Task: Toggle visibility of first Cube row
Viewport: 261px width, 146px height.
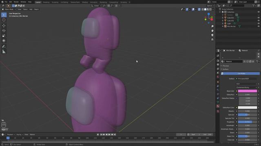Action: click(259, 18)
